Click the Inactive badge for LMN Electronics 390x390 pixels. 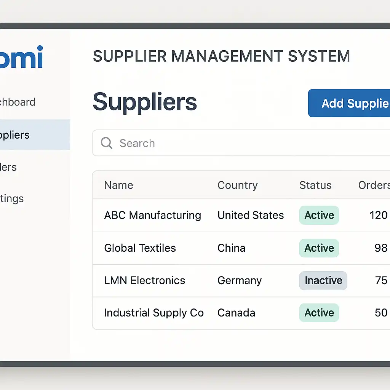click(323, 281)
